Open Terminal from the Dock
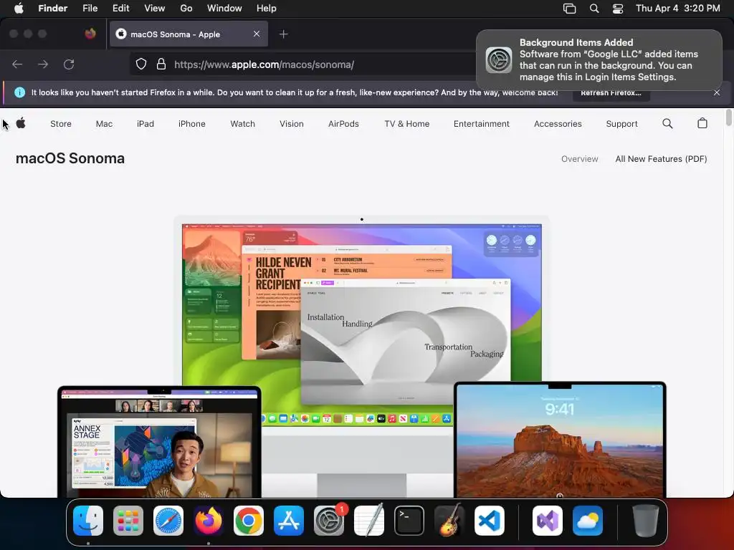Screen dimensions: 734x550 coord(409,521)
